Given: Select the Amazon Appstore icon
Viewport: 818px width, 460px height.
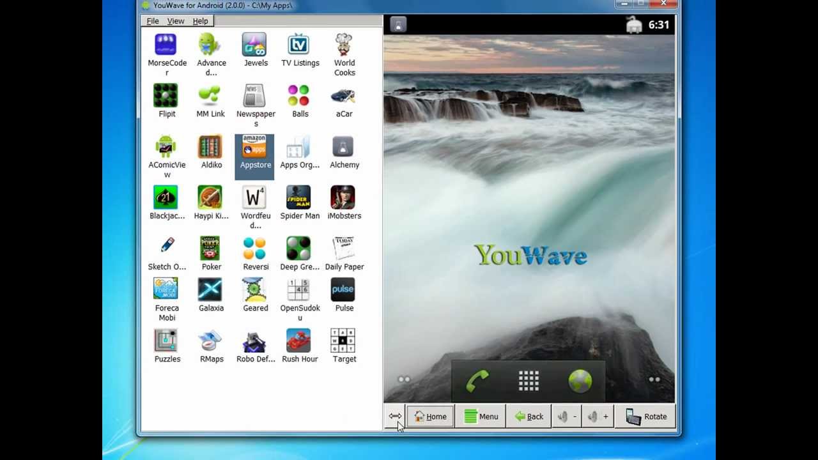Looking at the screenshot, I should click(254, 147).
